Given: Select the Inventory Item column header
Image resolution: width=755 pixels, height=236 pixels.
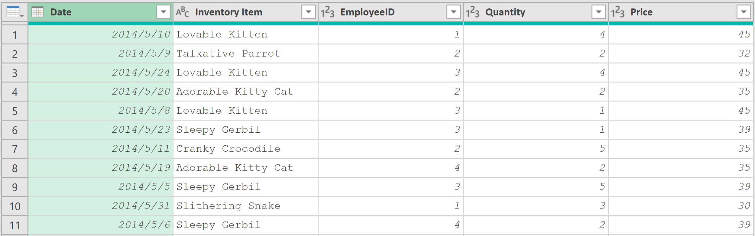Looking at the screenshot, I should [245, 12].
